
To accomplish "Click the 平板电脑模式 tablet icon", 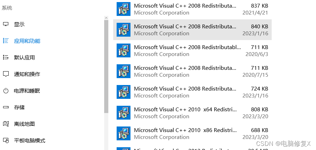I will point(6,140).
